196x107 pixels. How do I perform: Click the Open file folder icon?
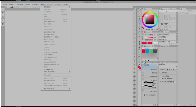[x=12, y=7]
